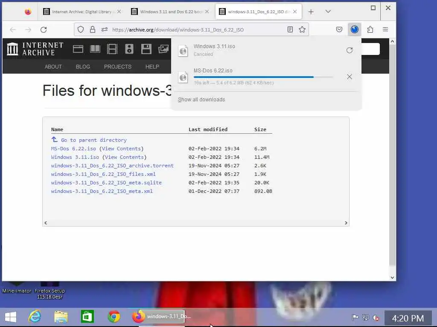437x327 pixels.
Task: Reload the page with the refresh icon
Action: tap(44, 30)
